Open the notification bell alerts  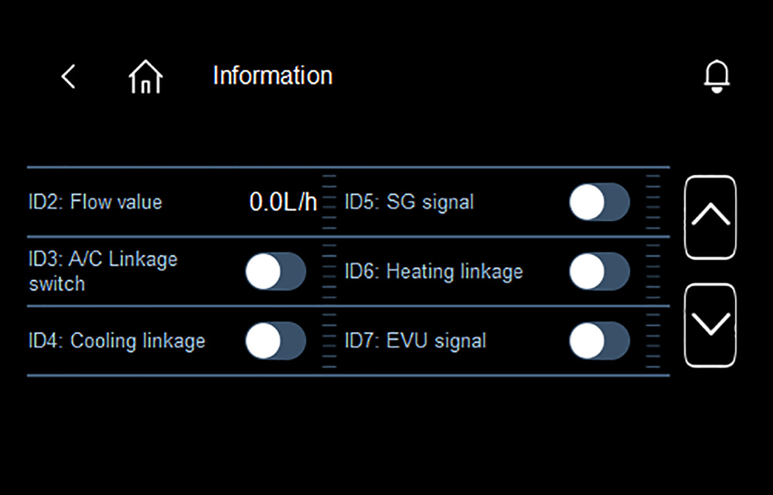click(x=717, y=76)
